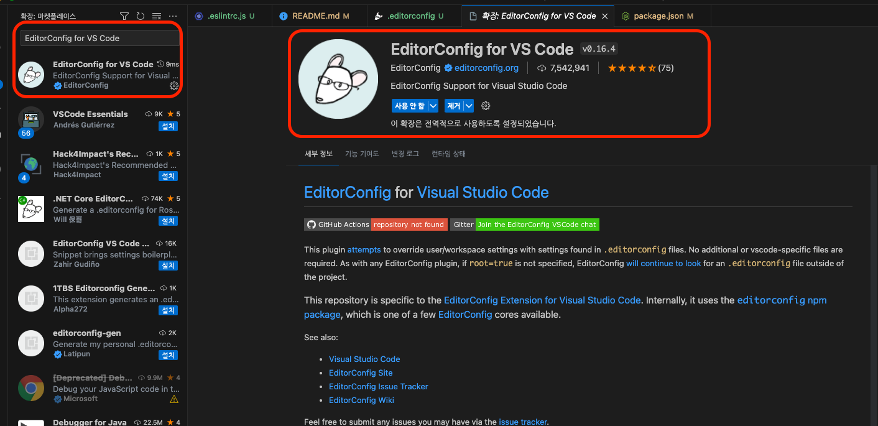
Task: Click verified badge beside Latipun publisher
Action: pos(58,354)
